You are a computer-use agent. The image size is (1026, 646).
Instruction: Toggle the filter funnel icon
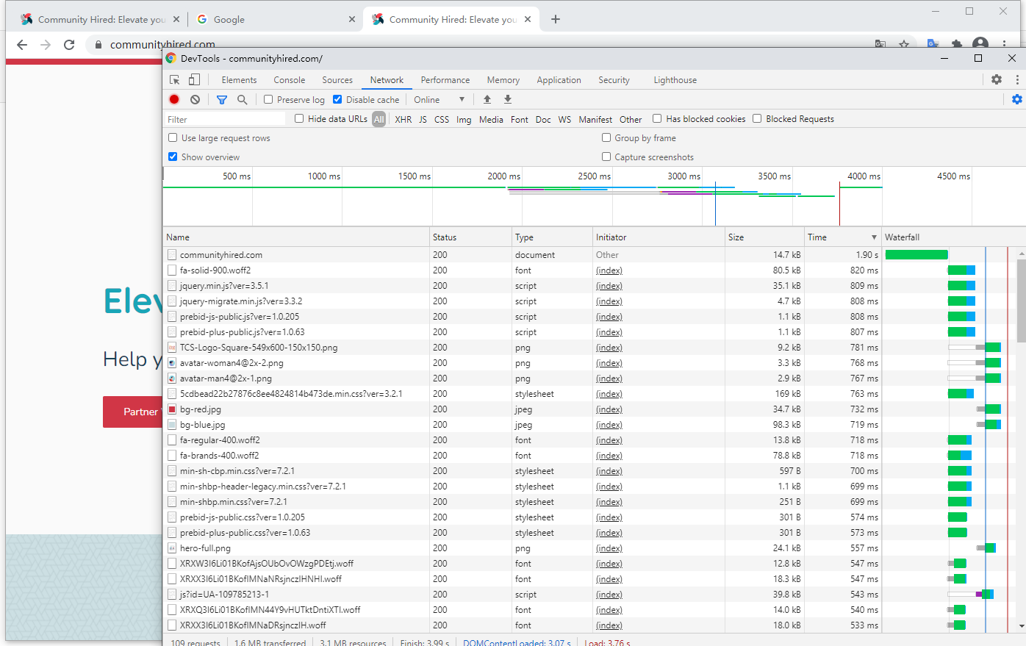(x=222, y=99)
